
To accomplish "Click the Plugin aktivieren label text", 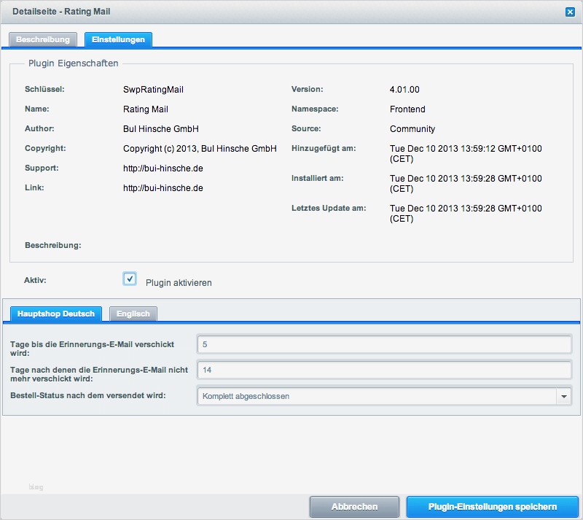I will click(x=179, y=282).
